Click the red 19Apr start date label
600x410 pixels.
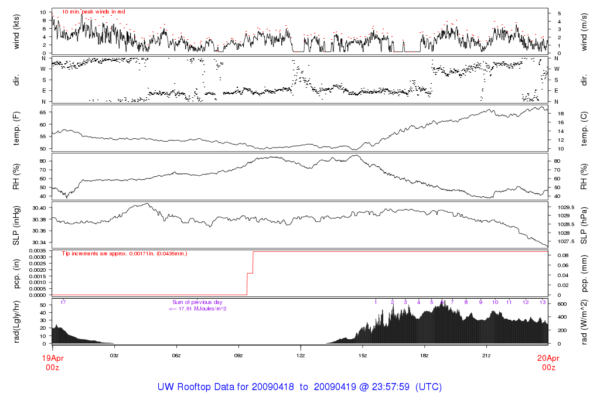(53, 358)
